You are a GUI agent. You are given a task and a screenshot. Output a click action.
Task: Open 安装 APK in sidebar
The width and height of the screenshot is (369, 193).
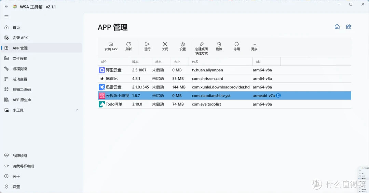42,38
